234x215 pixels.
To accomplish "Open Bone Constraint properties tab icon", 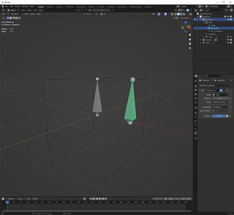I will [x=195, y=133].
